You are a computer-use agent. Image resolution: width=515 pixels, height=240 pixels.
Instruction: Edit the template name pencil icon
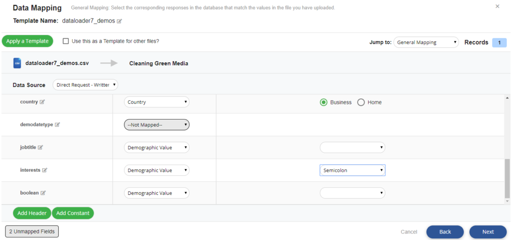tap(120, 21)
